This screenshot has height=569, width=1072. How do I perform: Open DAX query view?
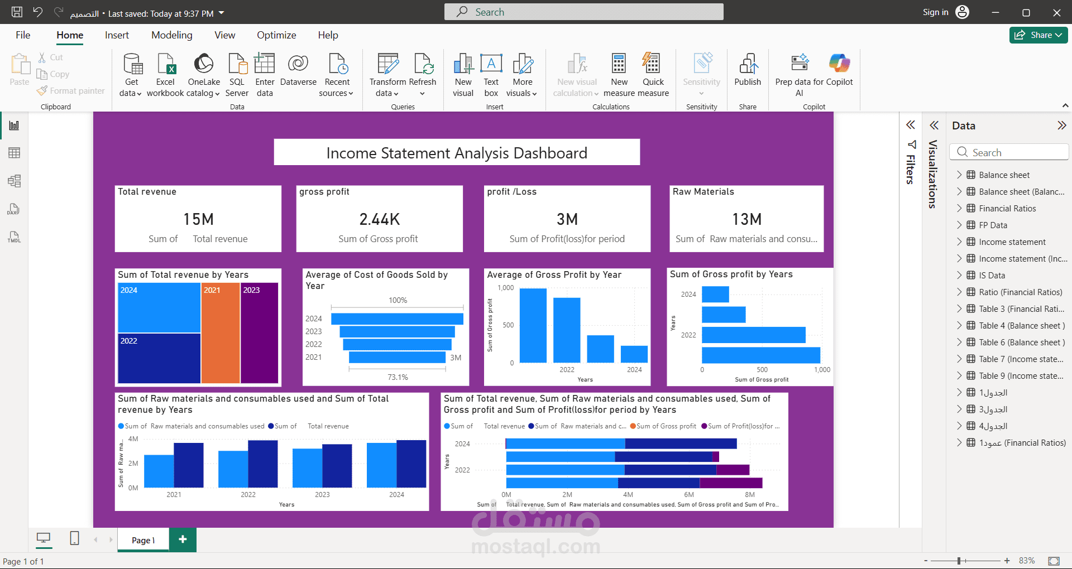click(x=15, y=209)
